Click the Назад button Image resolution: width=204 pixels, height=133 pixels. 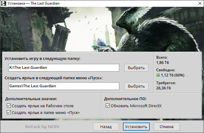(x=106, y=127)
